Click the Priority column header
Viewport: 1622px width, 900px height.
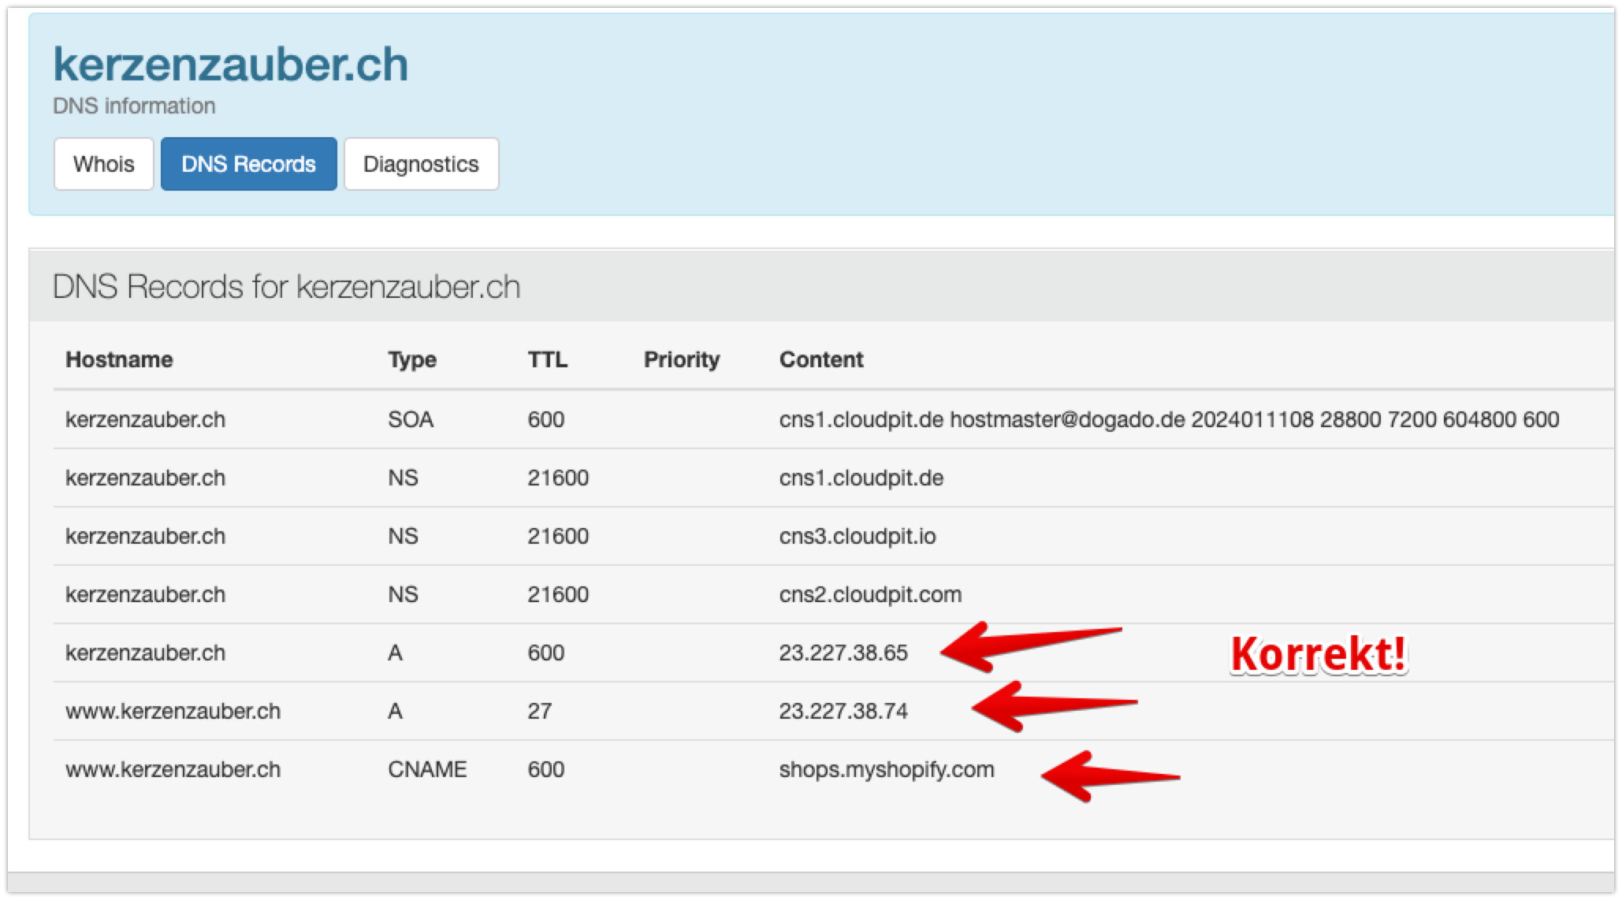pos(681,359)
